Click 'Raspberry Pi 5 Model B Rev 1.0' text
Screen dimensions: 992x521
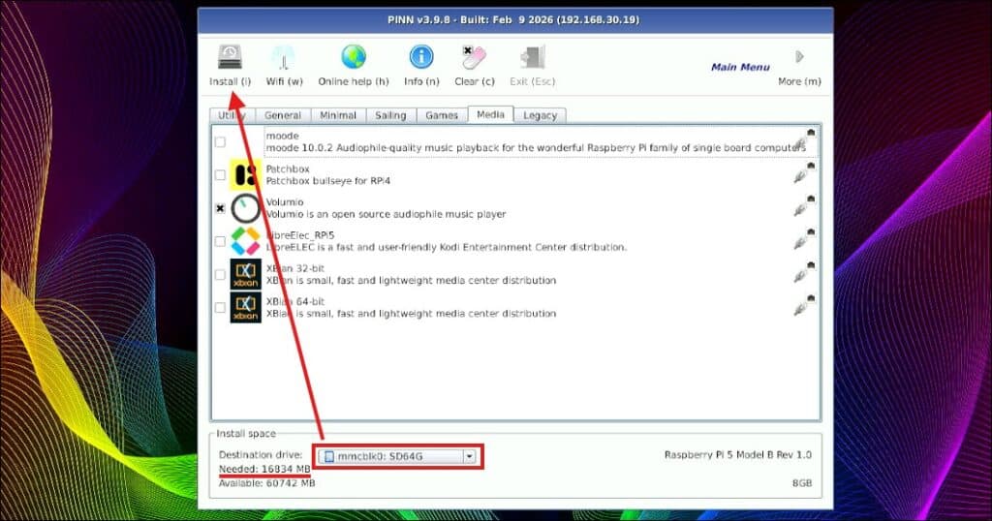[x=737, y=454]
